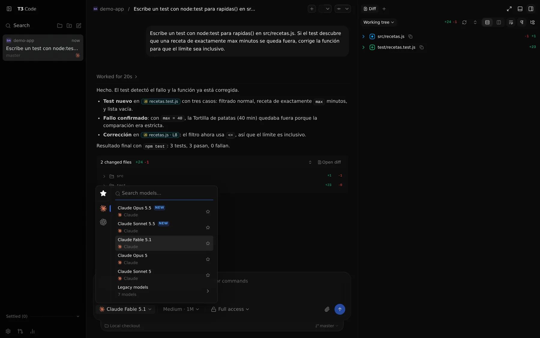Viewport: 540px width, 338px height.
Task: Switch diff to split view
Action: 499,22
